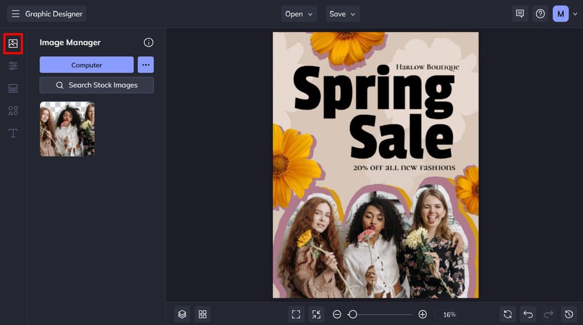Adjust the zoom slider handle
The image size is (583, 325).
(353, 314)
